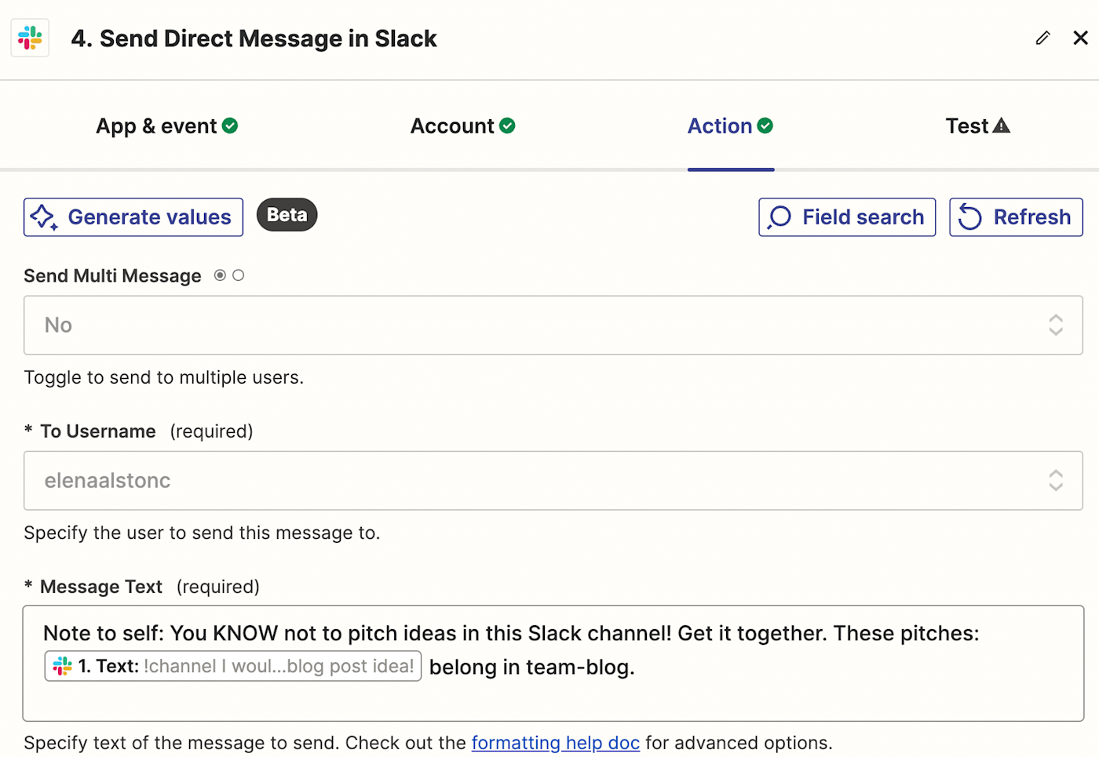Click the Slack app logo icon

tap(30, 38)
